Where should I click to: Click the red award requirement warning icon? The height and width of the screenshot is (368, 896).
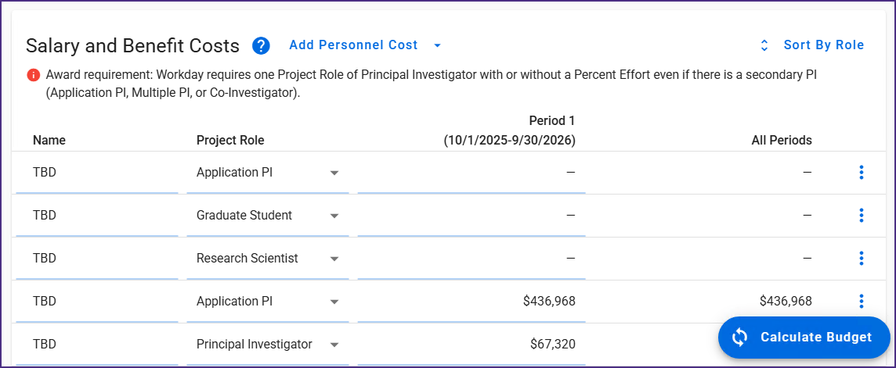[x=34, y=75]
